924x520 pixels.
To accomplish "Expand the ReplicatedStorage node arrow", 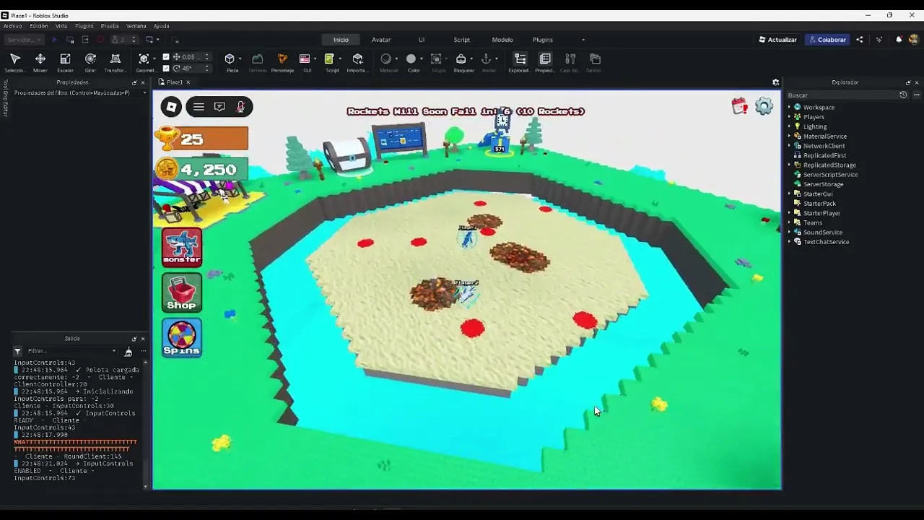I will [790, 165].
